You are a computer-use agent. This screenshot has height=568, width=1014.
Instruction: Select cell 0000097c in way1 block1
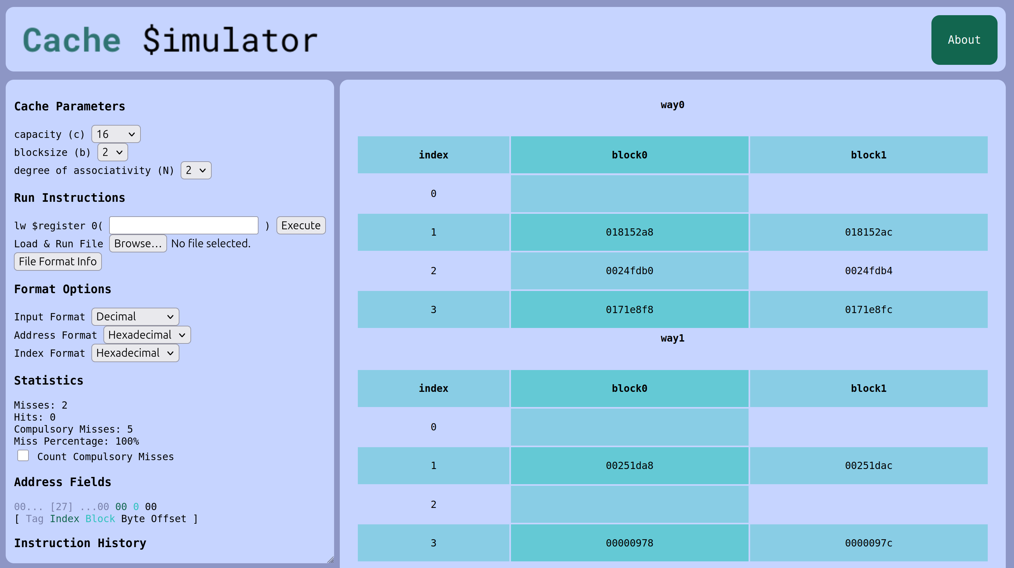pos(868,543)
